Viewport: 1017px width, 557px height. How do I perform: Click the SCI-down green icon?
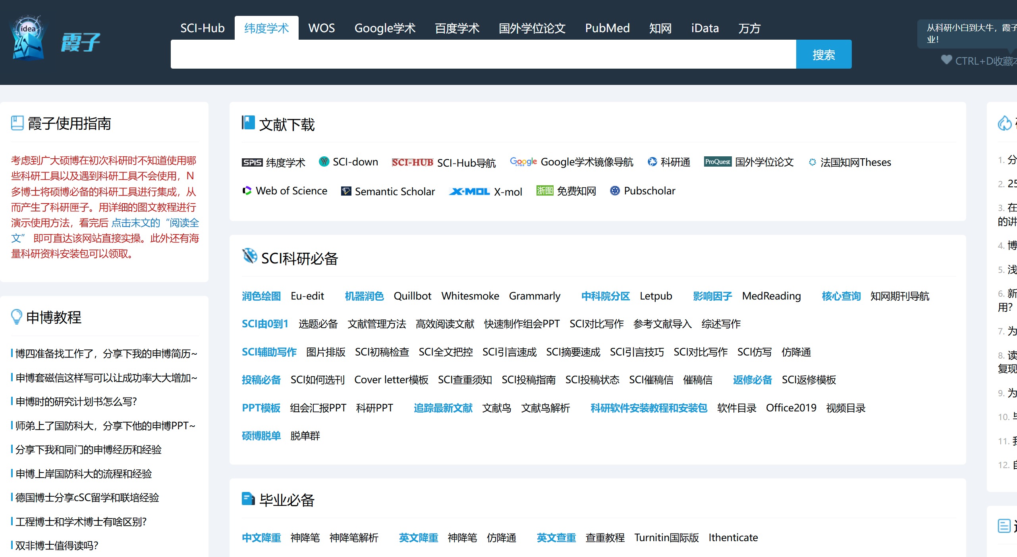(324, 161)
